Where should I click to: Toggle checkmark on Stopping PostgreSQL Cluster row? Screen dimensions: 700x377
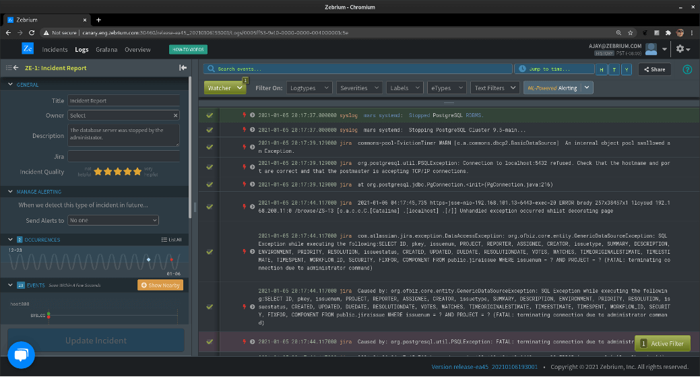(x=210, y=130)
